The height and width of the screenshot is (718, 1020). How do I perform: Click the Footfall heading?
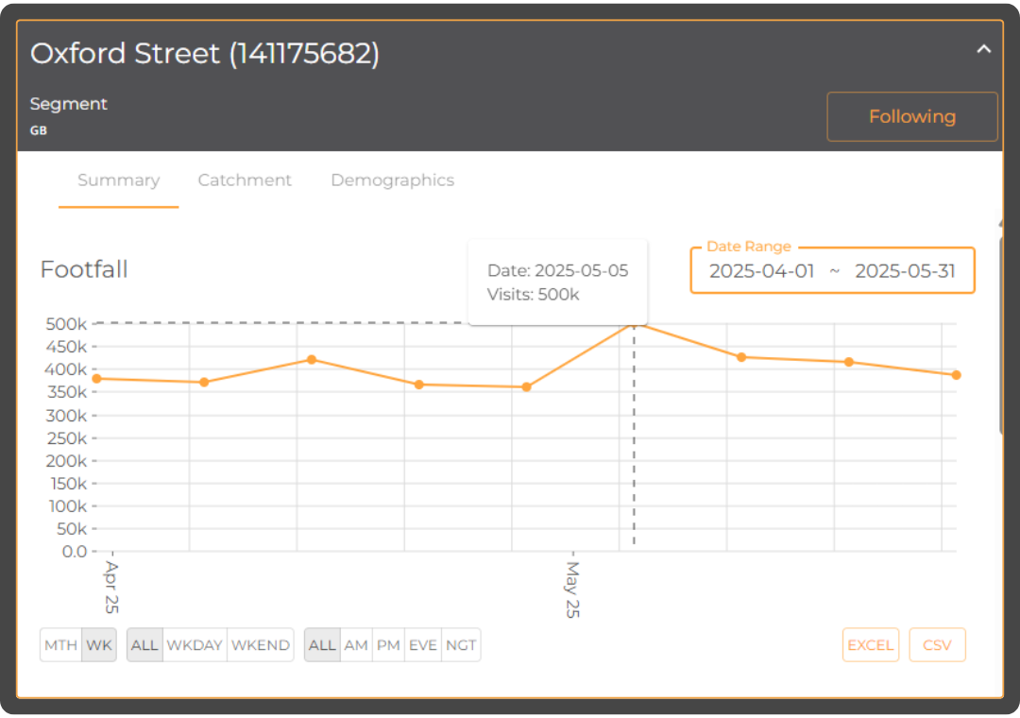point(84,269)
